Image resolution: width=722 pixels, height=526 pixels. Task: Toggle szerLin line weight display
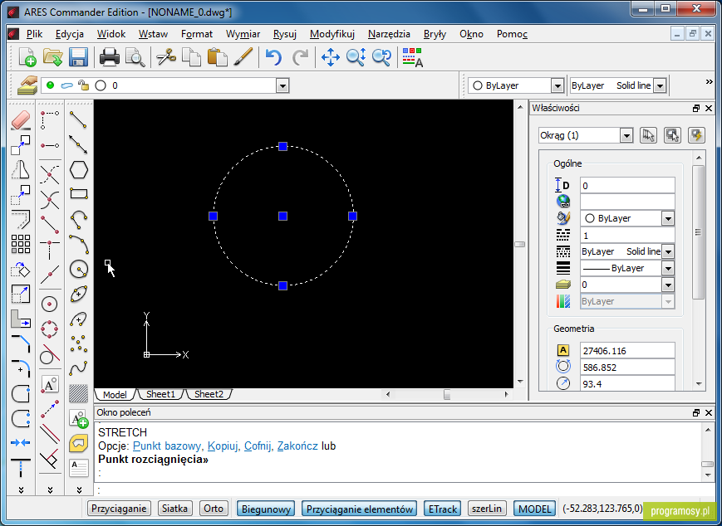(x=487, y=509)
